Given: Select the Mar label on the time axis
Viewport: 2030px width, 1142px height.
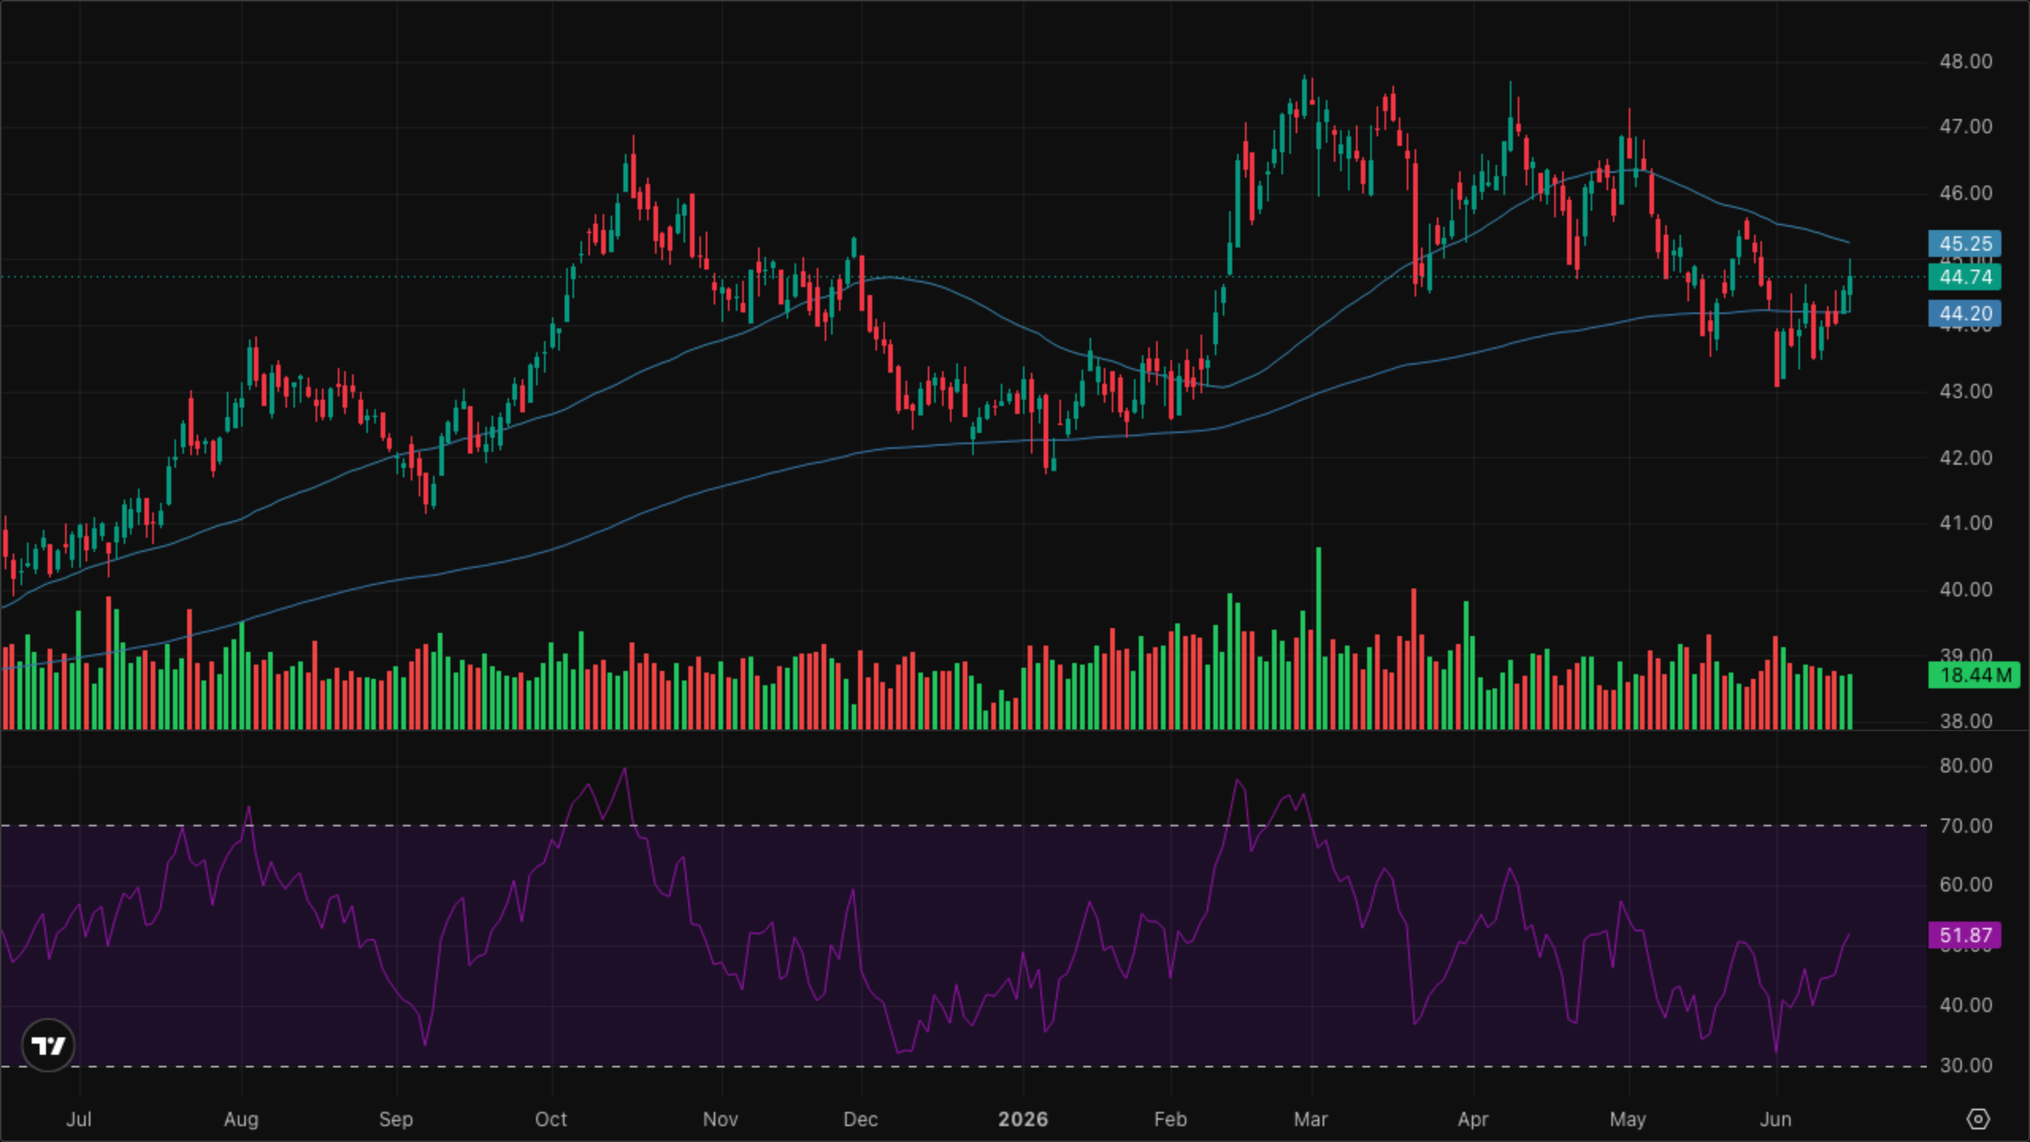Looking at the screenshot, I should 1311,1119.
